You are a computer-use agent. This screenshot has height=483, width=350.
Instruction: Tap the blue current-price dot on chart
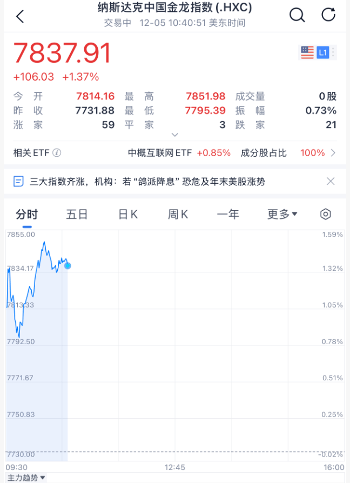pos(68,265)
